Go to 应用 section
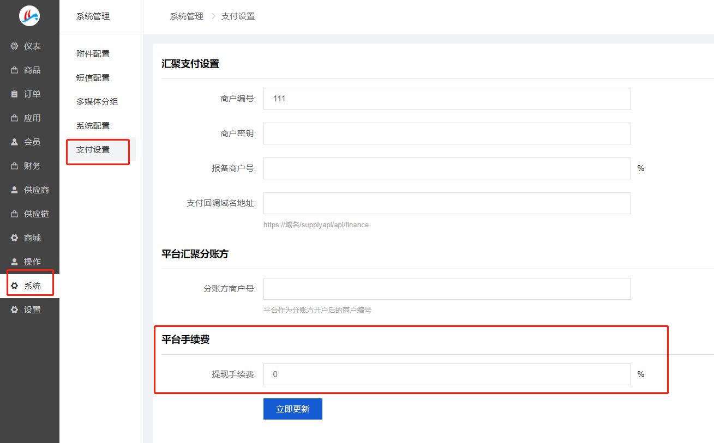714x443 pixels. pos(29,118)
